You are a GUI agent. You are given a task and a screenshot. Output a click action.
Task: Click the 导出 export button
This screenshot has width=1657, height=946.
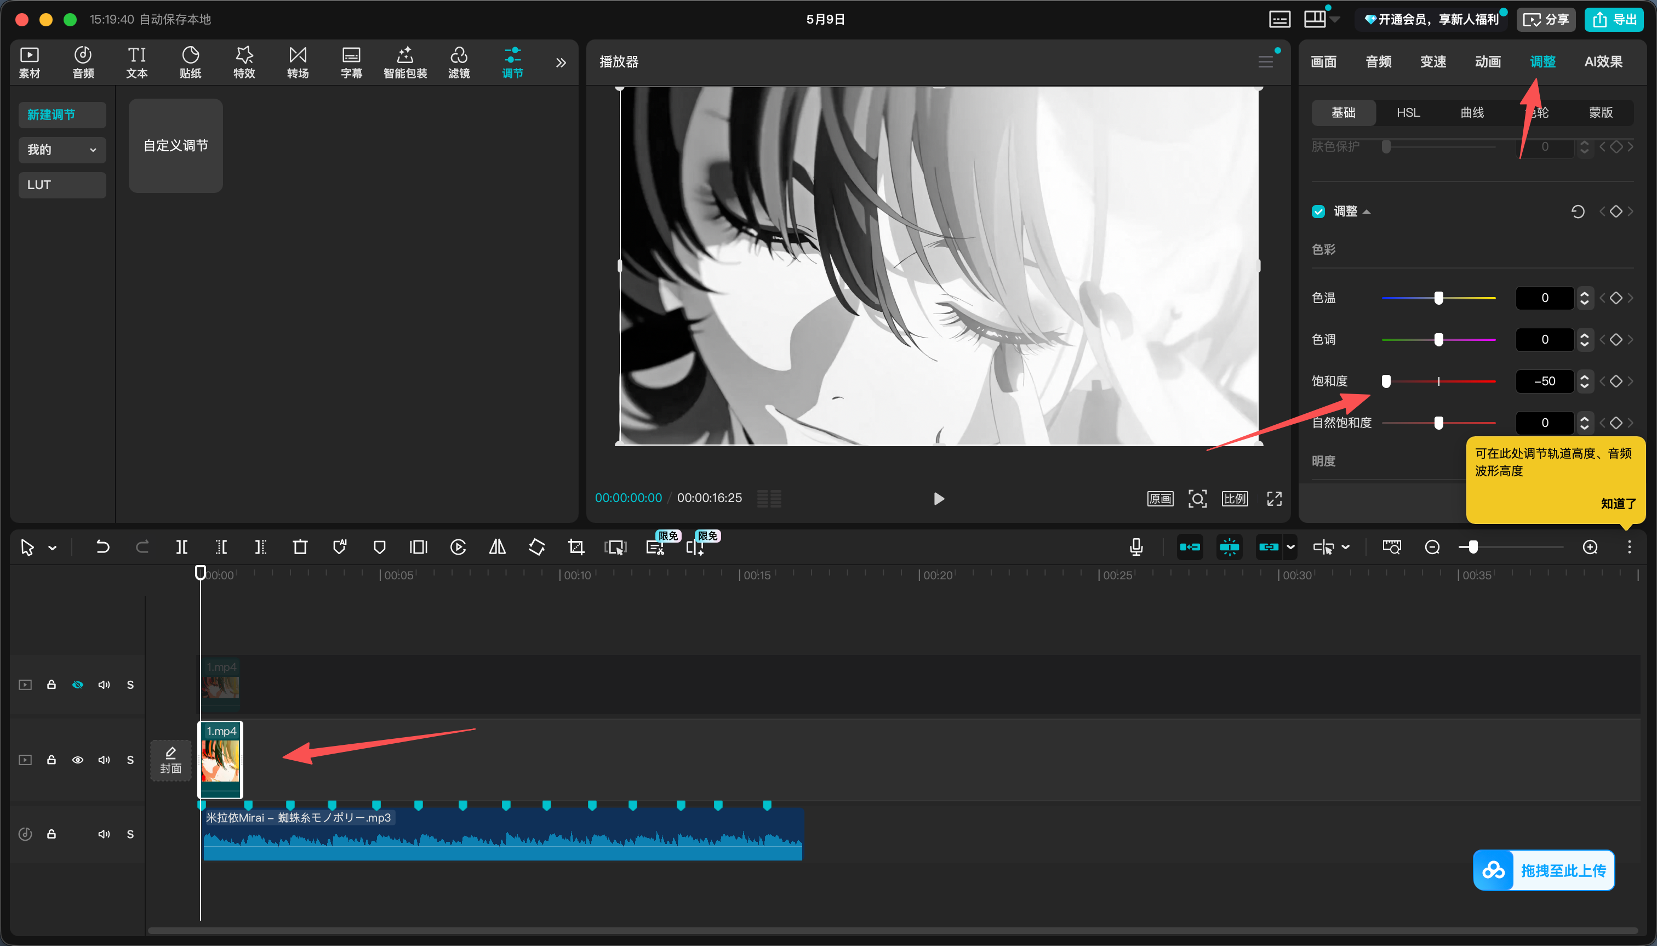pos(1614,20)
